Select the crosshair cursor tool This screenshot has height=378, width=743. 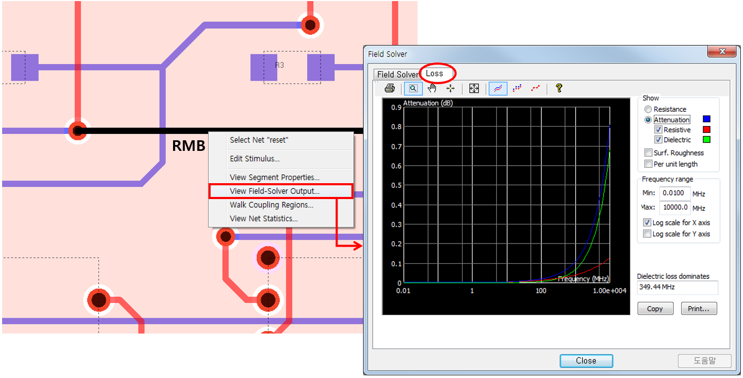coord(450,88)
